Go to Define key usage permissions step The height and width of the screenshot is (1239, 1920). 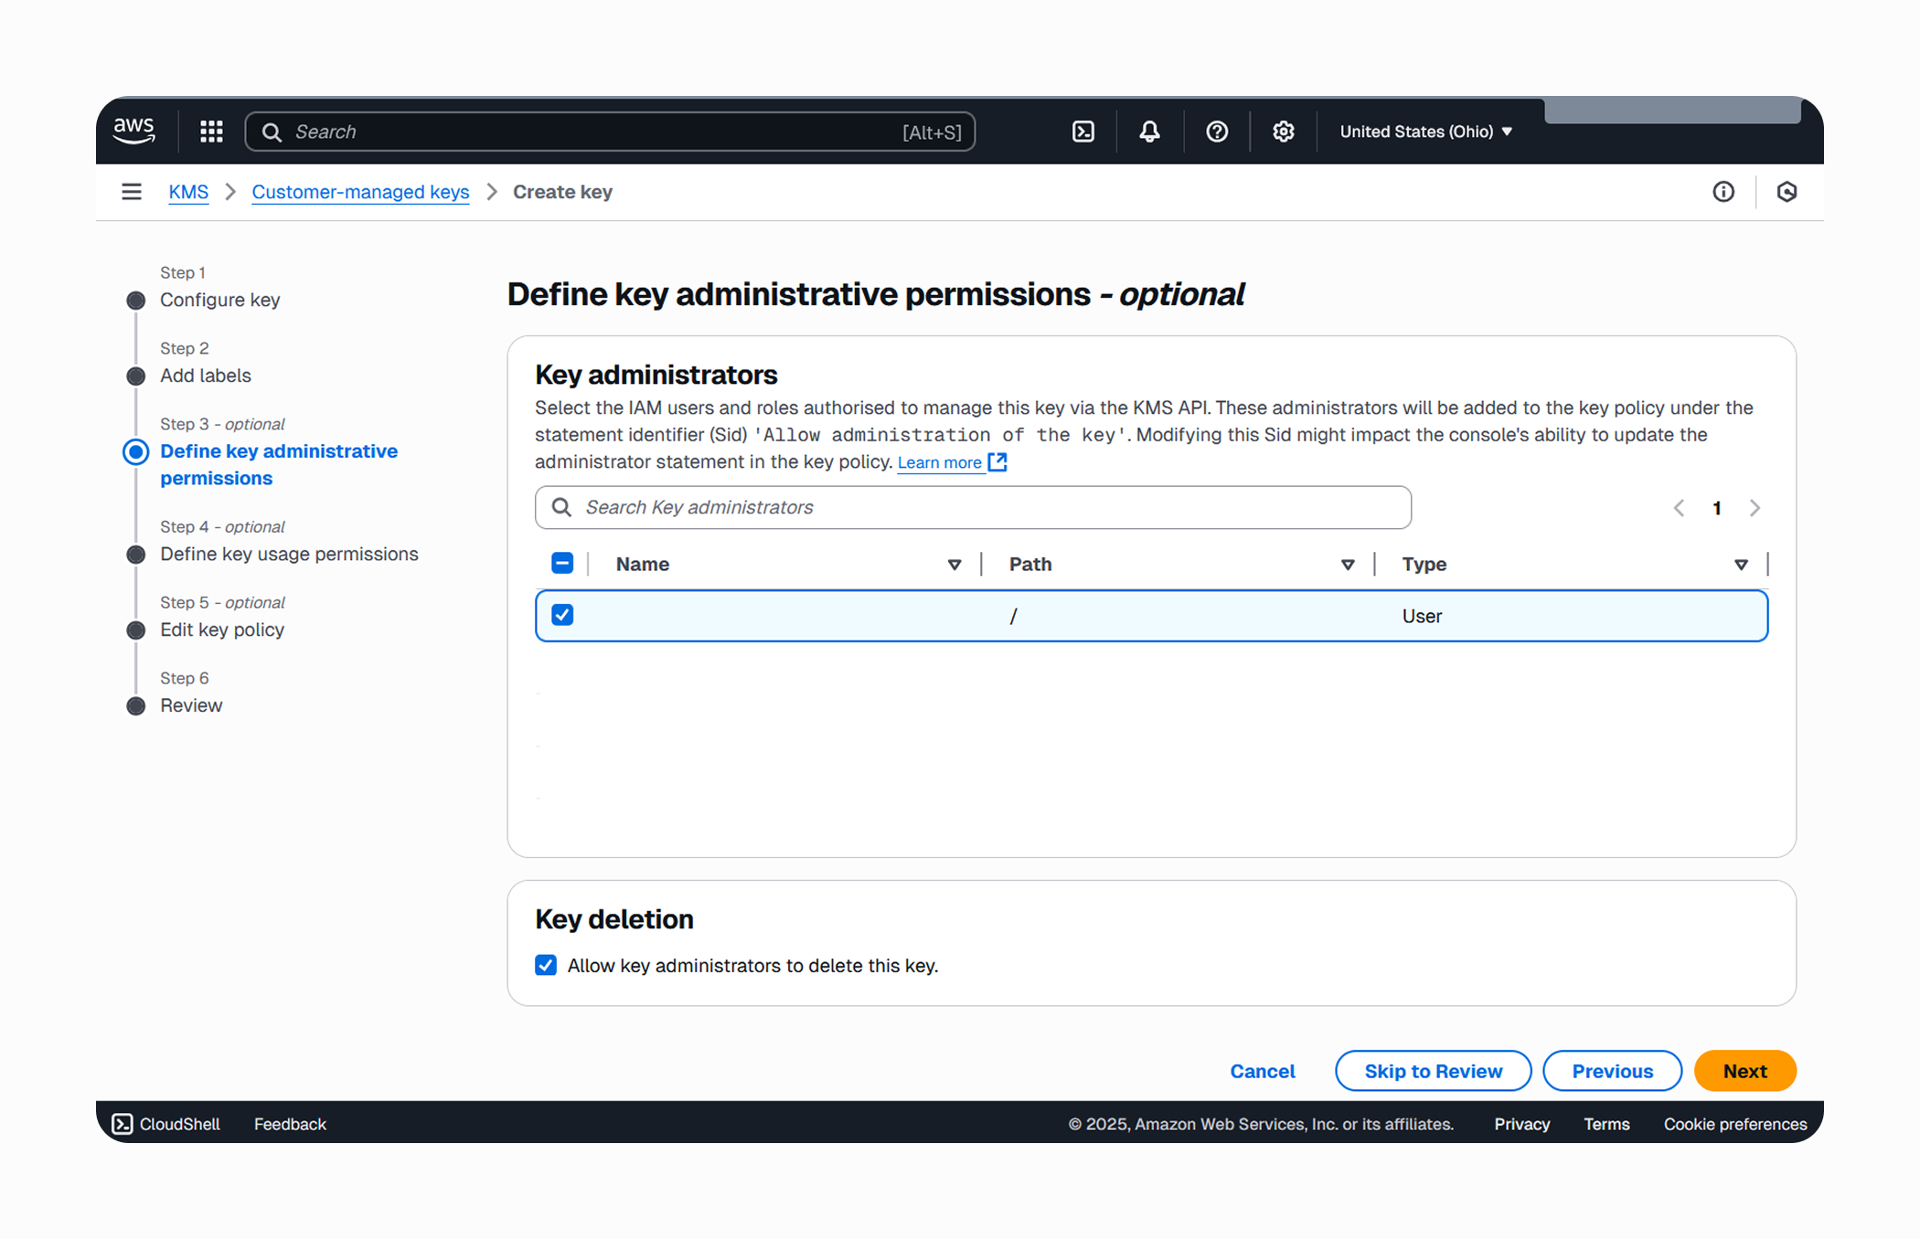[289, 554]
